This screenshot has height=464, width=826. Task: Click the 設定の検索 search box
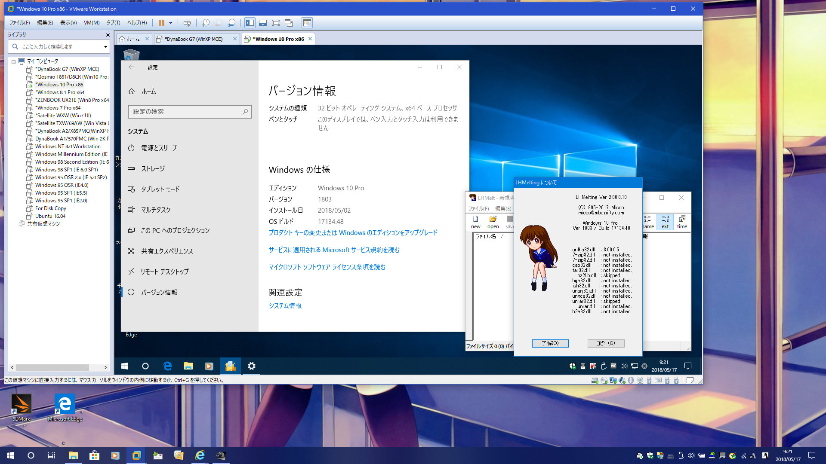[189, 112]
